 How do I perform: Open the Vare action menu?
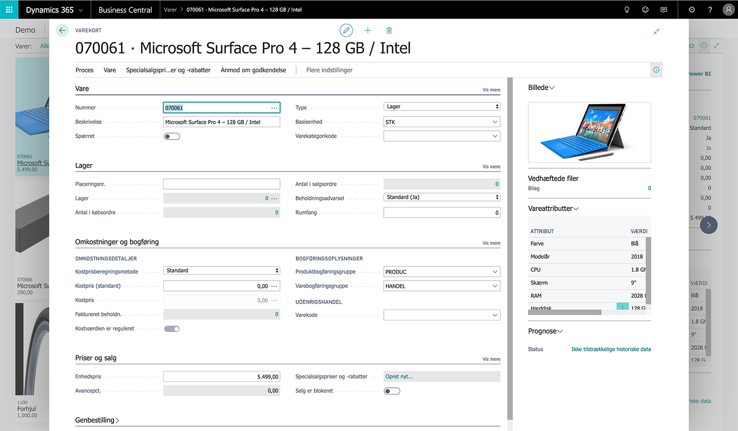[110, 70]
